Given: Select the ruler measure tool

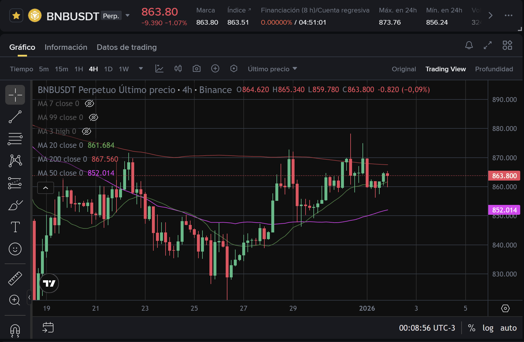Looking at the screenshot, I should coord(15,278).
